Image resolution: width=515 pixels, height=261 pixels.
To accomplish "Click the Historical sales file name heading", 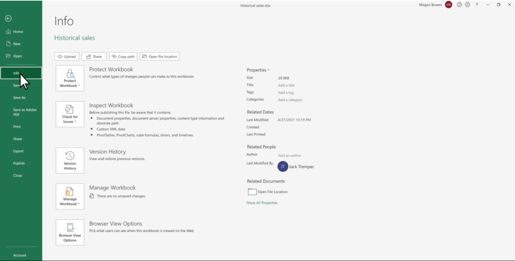I will tap(75, 38).
